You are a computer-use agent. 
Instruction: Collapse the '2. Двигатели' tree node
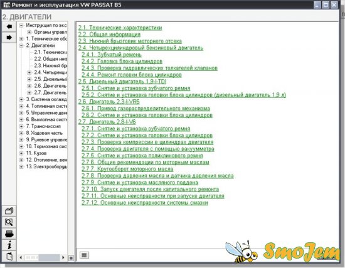tap(21, 46)
